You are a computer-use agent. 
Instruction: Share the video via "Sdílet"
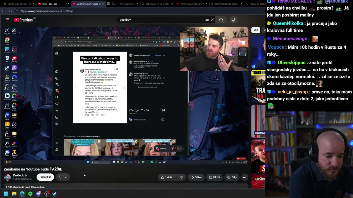pos(196,177)
